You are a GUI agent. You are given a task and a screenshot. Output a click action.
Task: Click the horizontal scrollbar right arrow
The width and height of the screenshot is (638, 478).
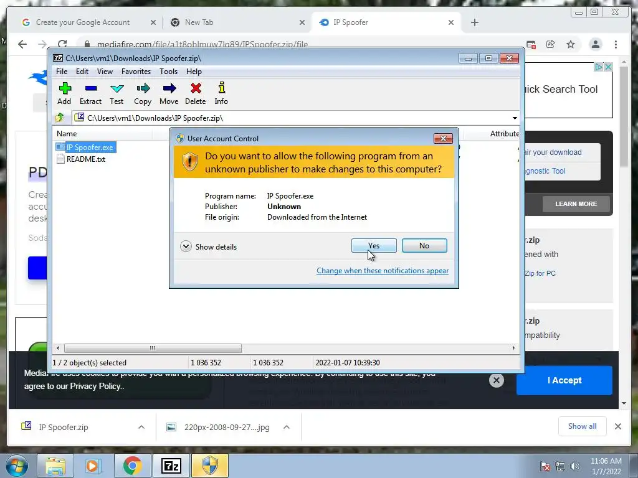click(x=513, y=348)
